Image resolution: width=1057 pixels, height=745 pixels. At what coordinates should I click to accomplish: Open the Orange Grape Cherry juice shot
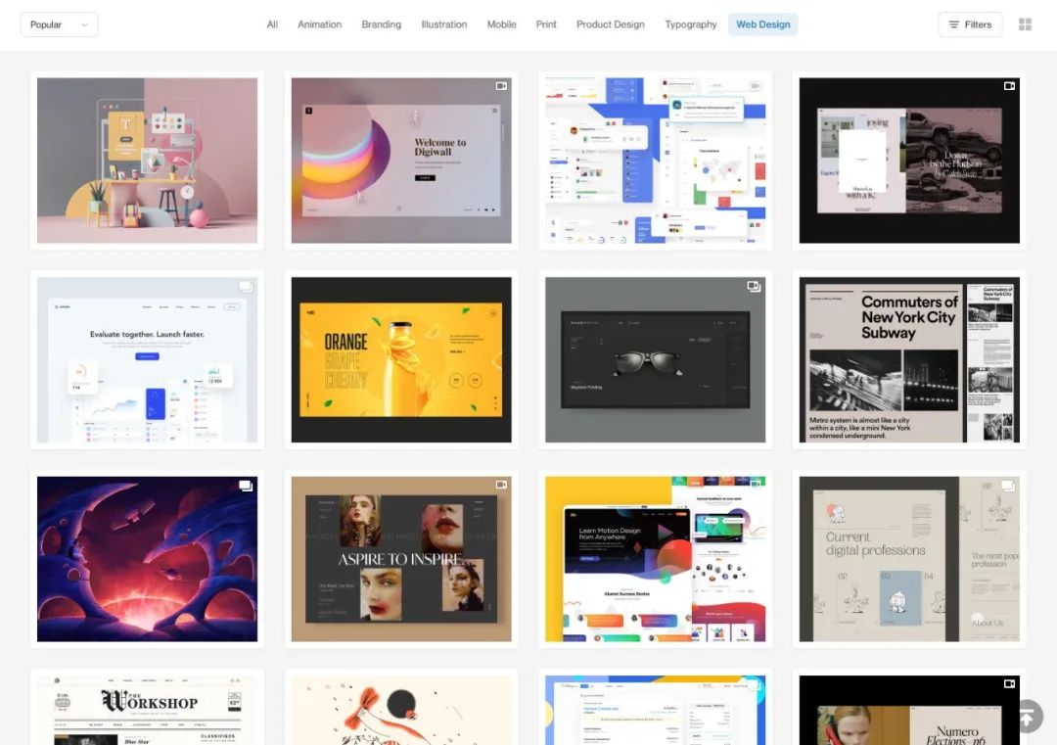(x=401, y=360)
